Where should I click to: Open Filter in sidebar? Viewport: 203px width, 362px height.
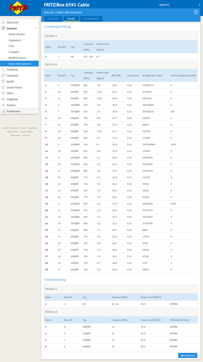click(x=11, y=46)
